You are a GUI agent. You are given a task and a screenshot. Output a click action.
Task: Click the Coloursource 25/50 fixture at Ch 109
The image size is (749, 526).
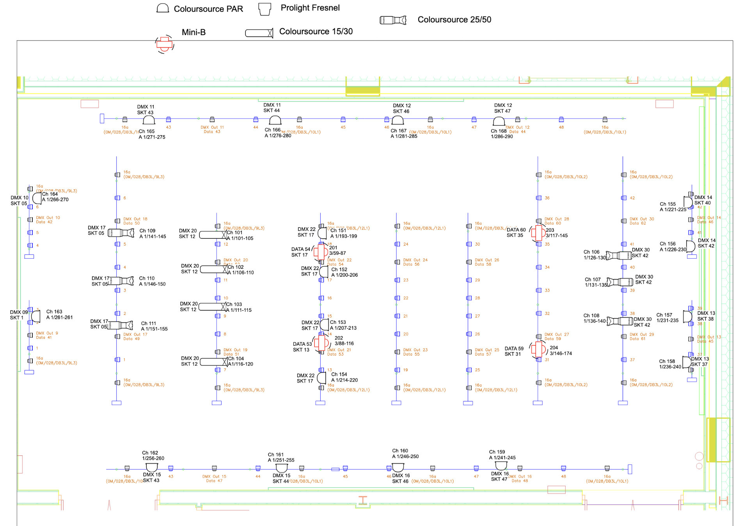tap(121, 234)
